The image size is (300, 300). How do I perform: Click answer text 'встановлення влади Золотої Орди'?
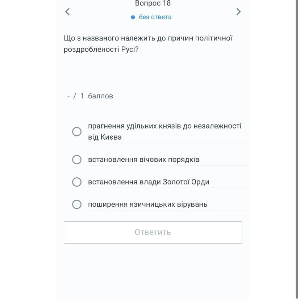(149, 182)
